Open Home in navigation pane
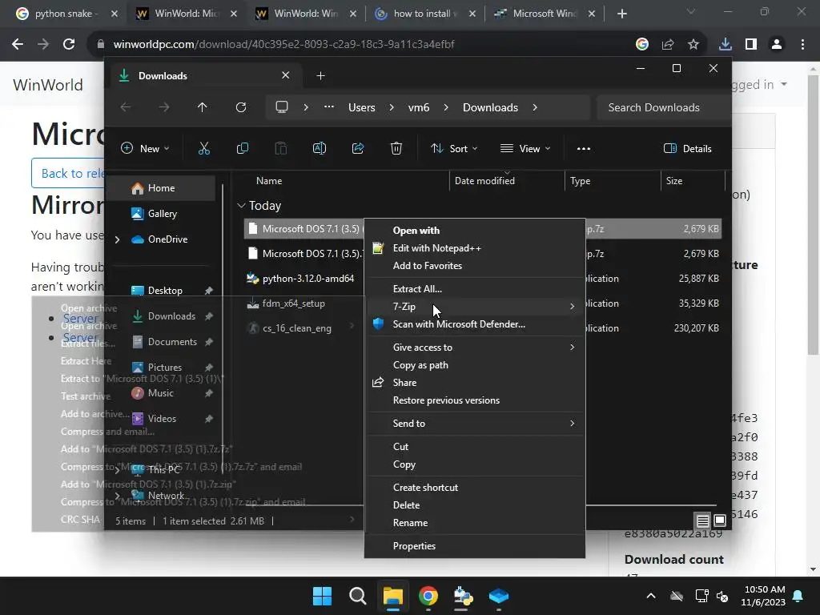Image resolution: width=820 pixels, height=615 pixels. (161, 188)
